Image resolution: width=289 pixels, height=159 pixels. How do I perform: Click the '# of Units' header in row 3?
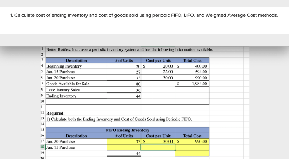point(124,60)
